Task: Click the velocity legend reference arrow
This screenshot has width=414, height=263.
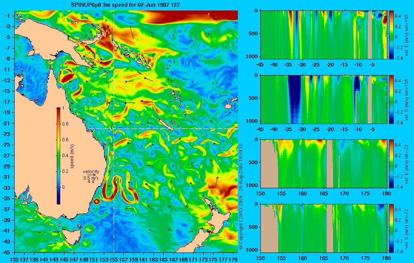Action: (91, 175)
